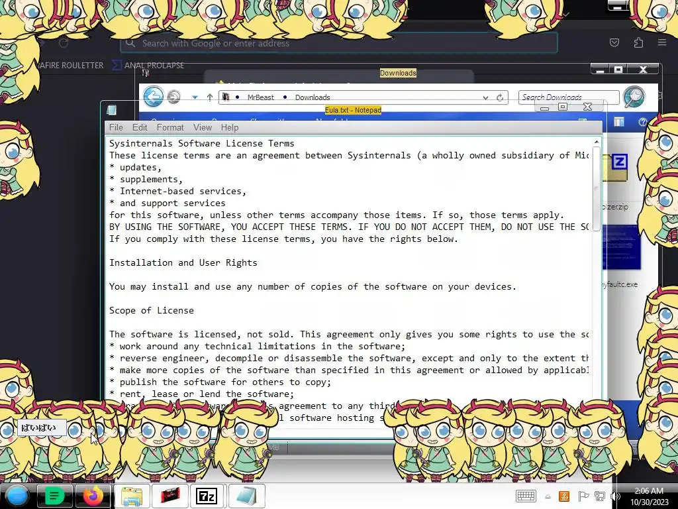Click the file name ending 'izer.zip'
Image resolution: width=678 pixels, height=509 pixels.
[616, 207]
